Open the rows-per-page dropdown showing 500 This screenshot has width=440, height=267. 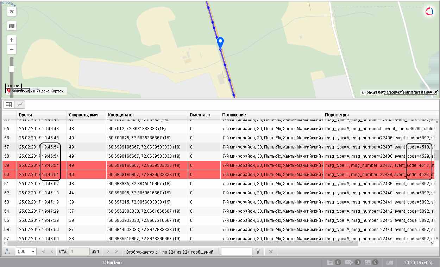pyautogui.click(x=26, y=251)
